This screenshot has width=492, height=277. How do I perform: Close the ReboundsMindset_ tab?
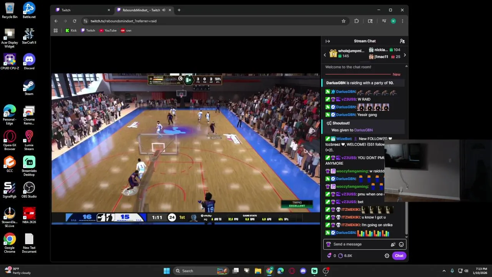pos(170,10)
